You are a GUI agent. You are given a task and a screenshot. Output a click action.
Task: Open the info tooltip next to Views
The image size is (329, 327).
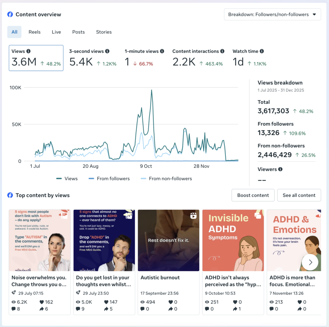point(29,51)
